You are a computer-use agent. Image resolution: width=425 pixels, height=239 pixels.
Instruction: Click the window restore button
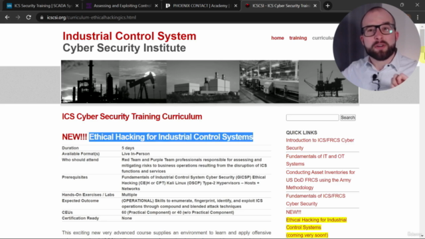click(402, 5)
